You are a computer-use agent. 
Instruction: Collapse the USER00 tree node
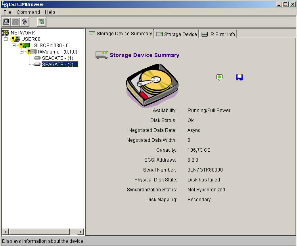(6, 39)
